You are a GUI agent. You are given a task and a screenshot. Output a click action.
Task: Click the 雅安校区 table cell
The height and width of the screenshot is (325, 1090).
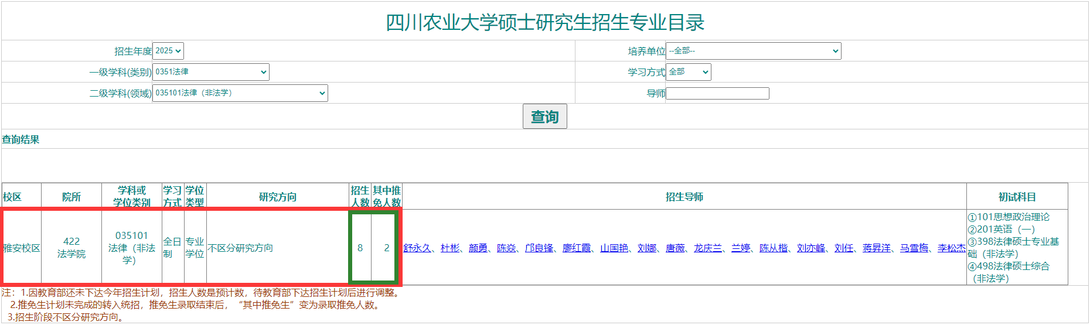(22, 248)
